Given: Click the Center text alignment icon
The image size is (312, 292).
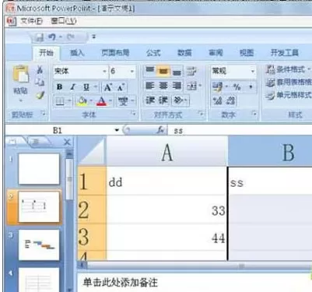Looking at the screenshot, I should 163,86.
